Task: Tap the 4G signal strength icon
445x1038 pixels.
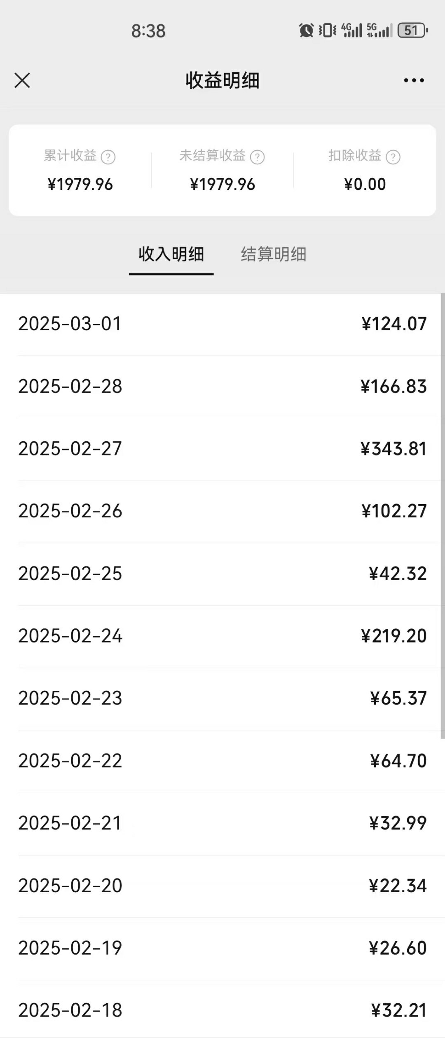Action: pos(351,30)
